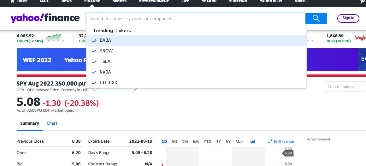Click the trending arrow icon beside BABA

coord(94,41)
